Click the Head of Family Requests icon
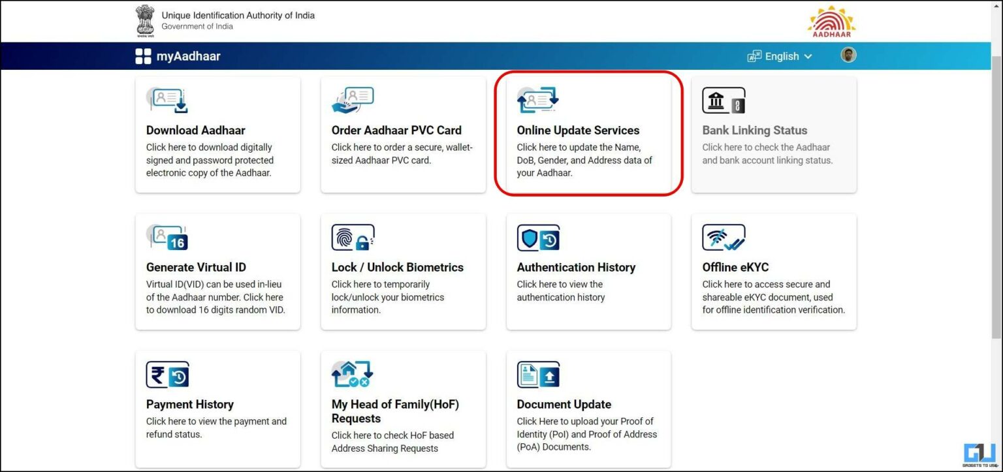1003x472 pixels. point(353,374)
